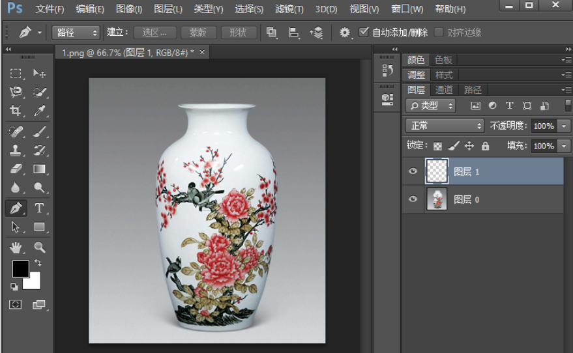Switch to the 通道 tab
The image size is (573, 353).
[x=444, y=90]
